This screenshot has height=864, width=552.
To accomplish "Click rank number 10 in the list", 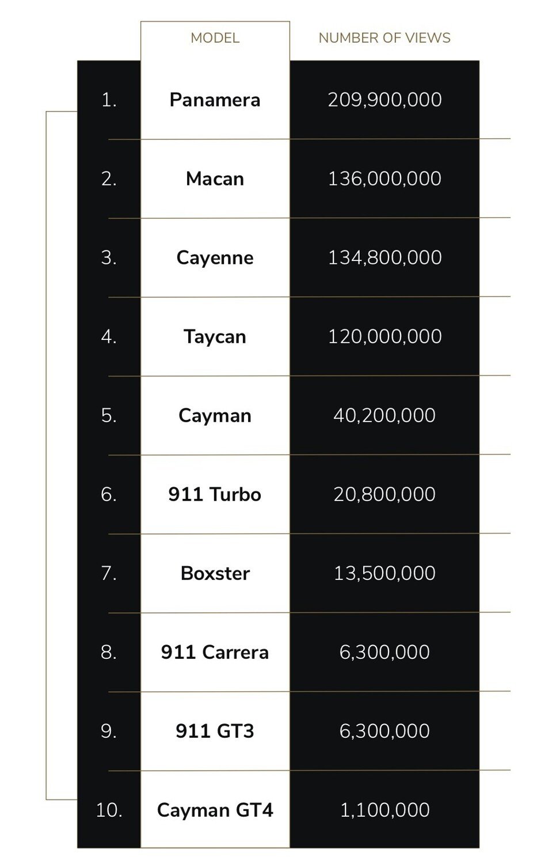I will pyautogui.click(x=109, y=810).
